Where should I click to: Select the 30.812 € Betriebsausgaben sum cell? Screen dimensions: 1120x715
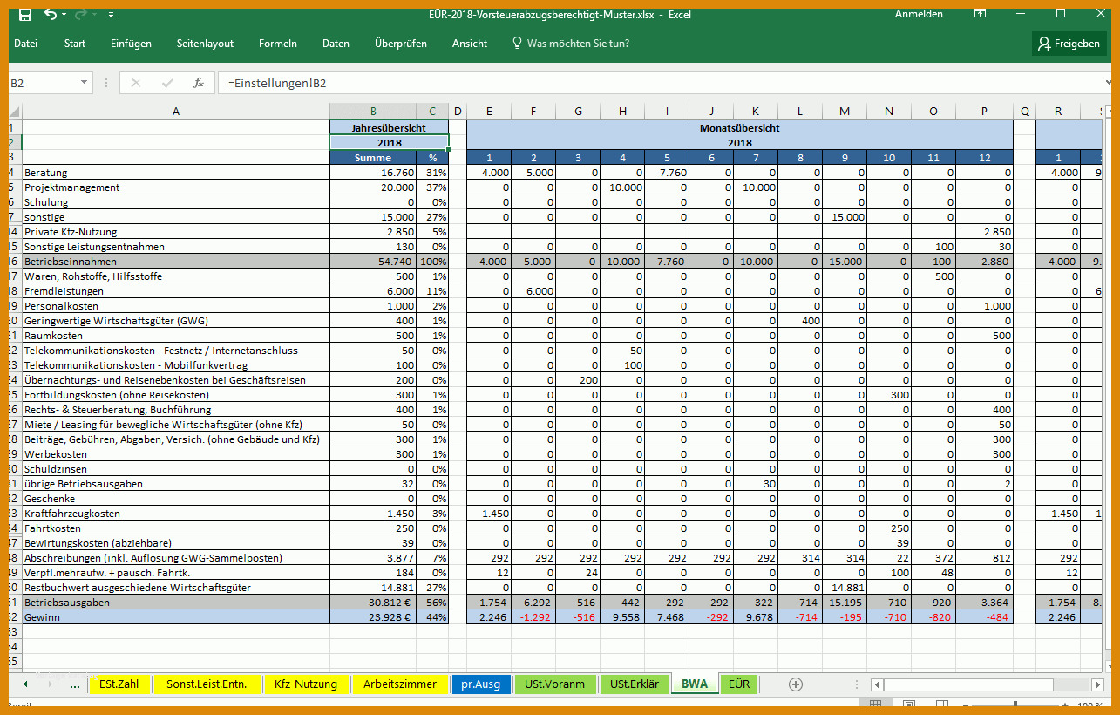pyautogui.click(x=373, y=603)
